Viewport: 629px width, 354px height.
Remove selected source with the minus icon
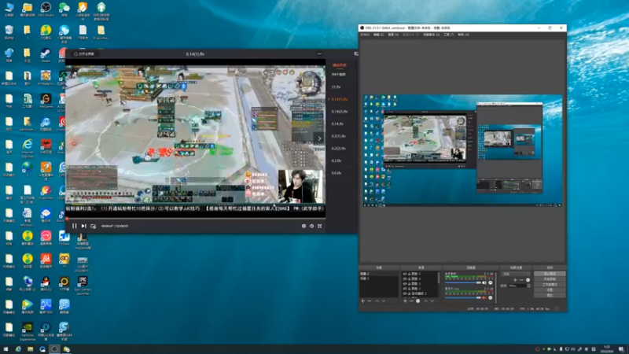click(411, 301)
